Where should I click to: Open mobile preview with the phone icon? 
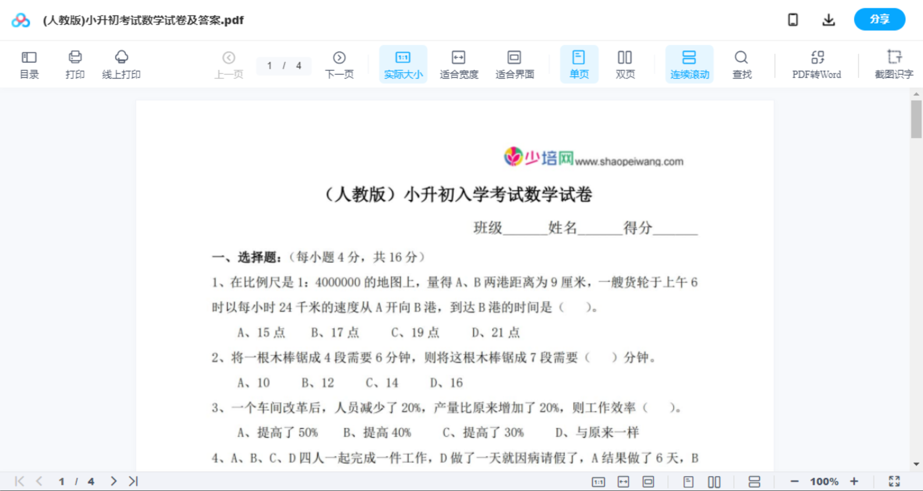click(x=793, y=19)
